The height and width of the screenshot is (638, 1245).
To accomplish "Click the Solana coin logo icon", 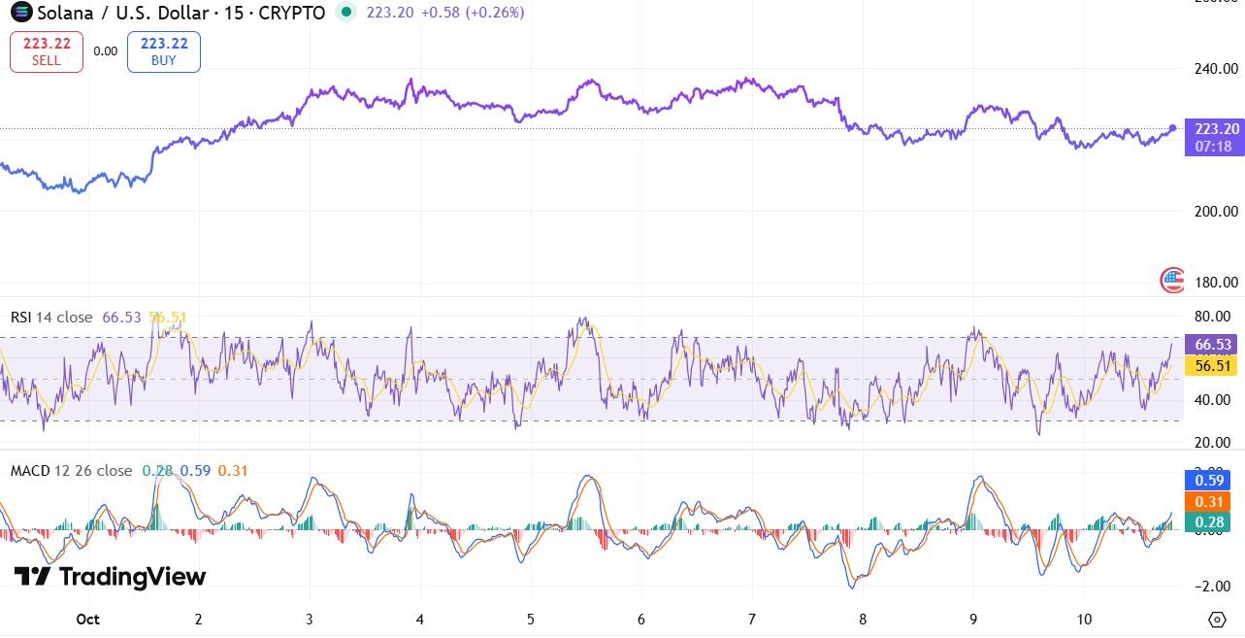I will (19, 13).
